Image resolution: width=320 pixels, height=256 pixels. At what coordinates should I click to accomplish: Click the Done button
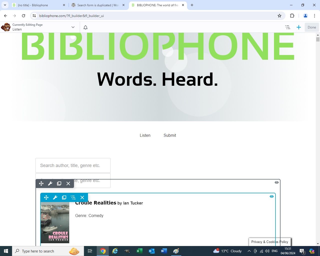click(312, 27)
